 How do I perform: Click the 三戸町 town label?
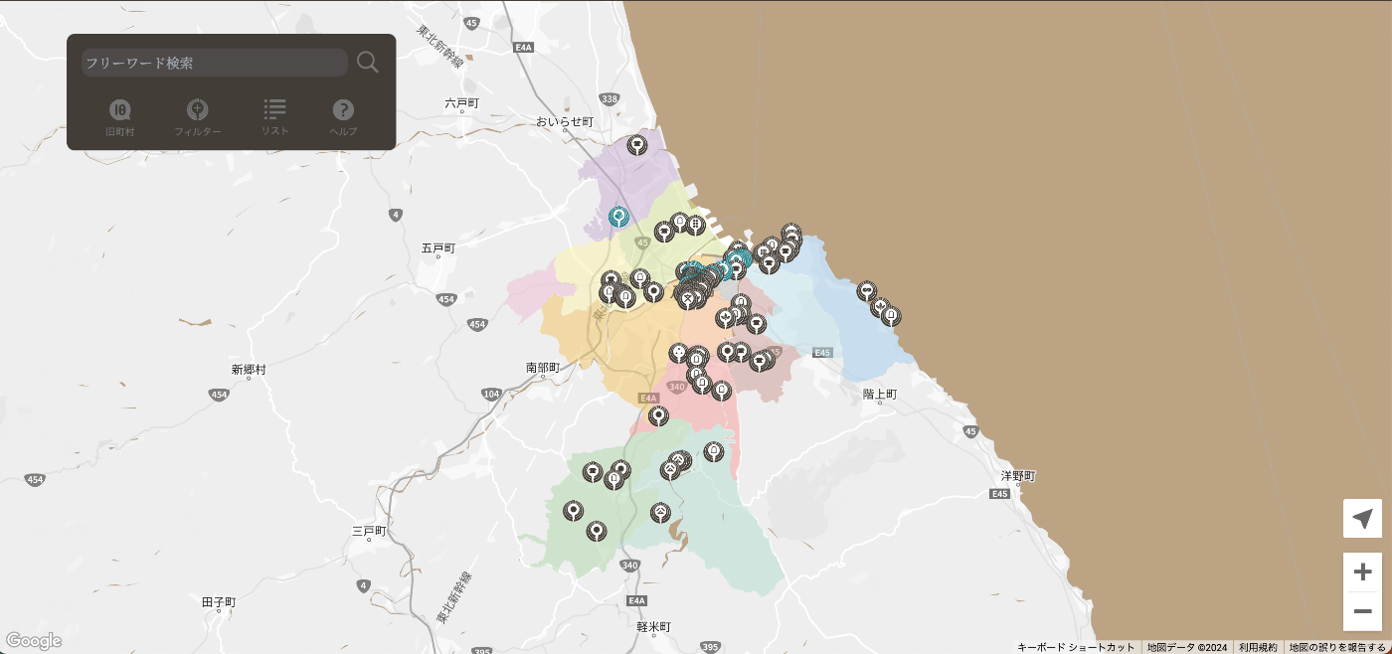(369, 532)
